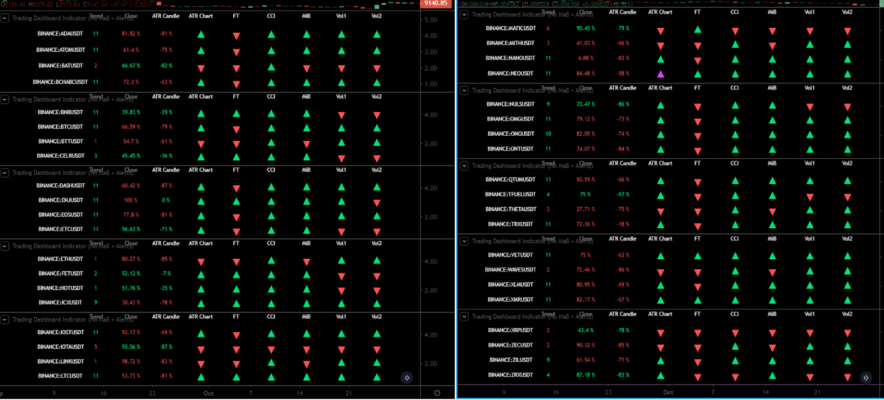The image size is (884, 400).
Task: Collapse the indicator pane containing BINANCE:ETHUSDT
Action: tap(5, 246)
